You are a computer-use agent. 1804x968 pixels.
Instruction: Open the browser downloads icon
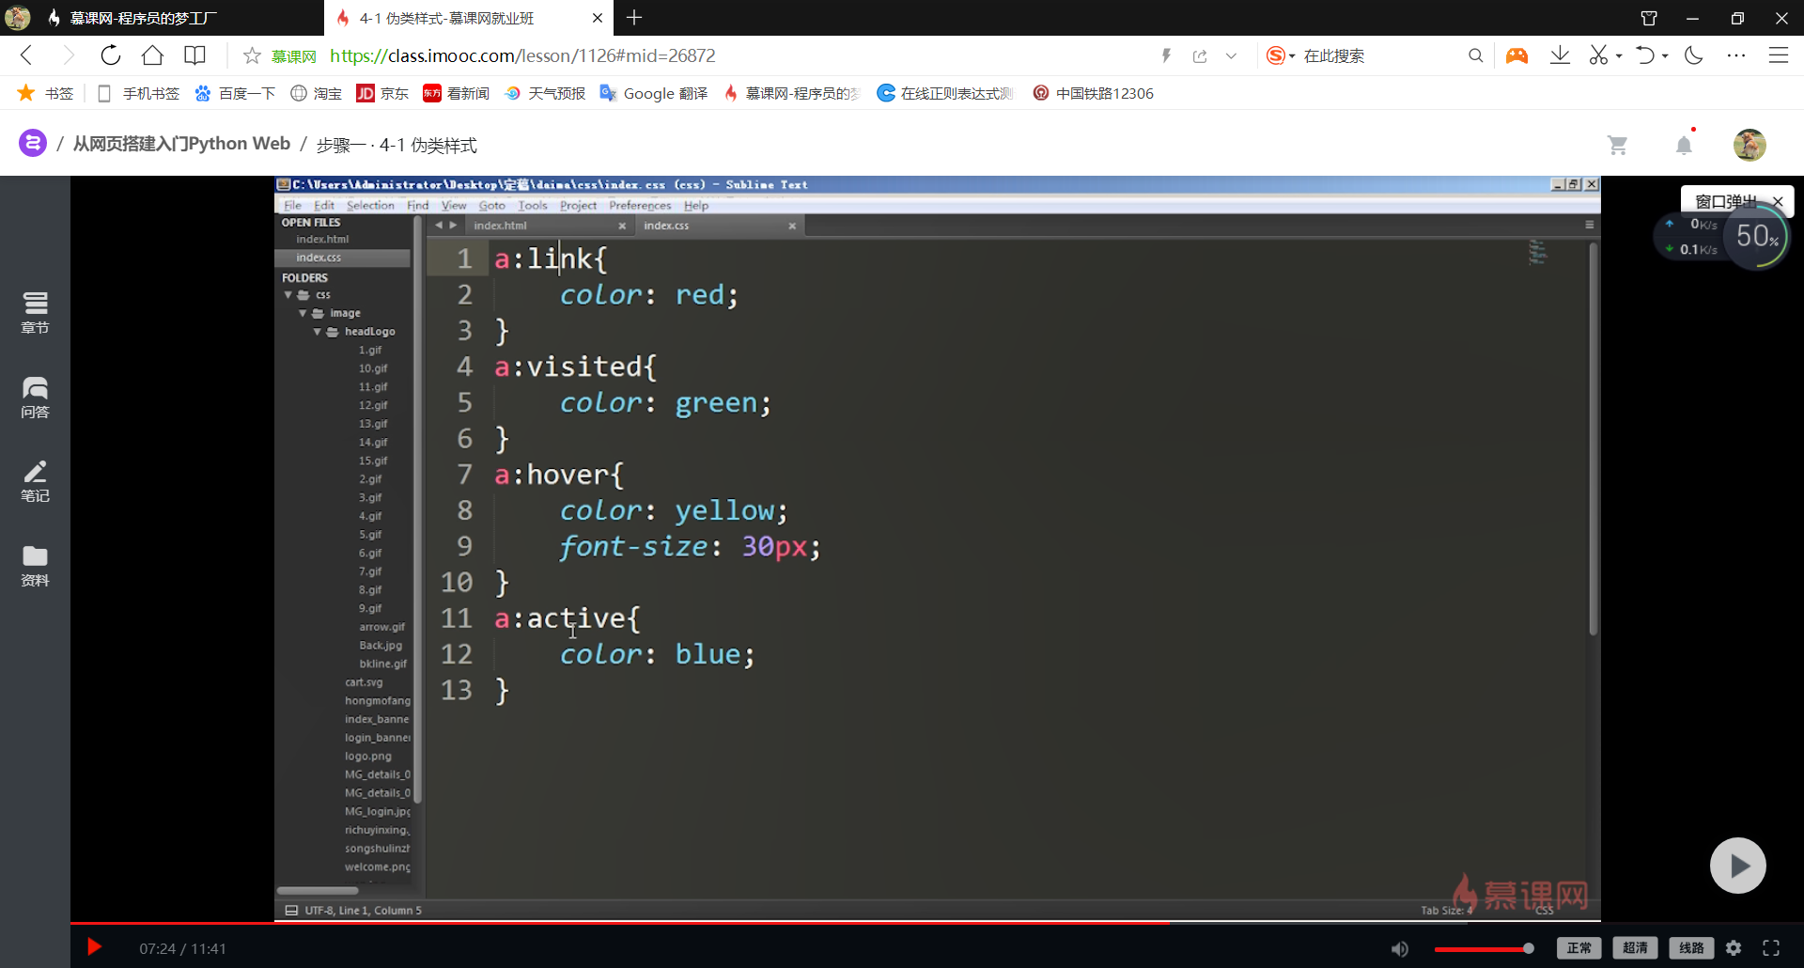[1560, 55]
